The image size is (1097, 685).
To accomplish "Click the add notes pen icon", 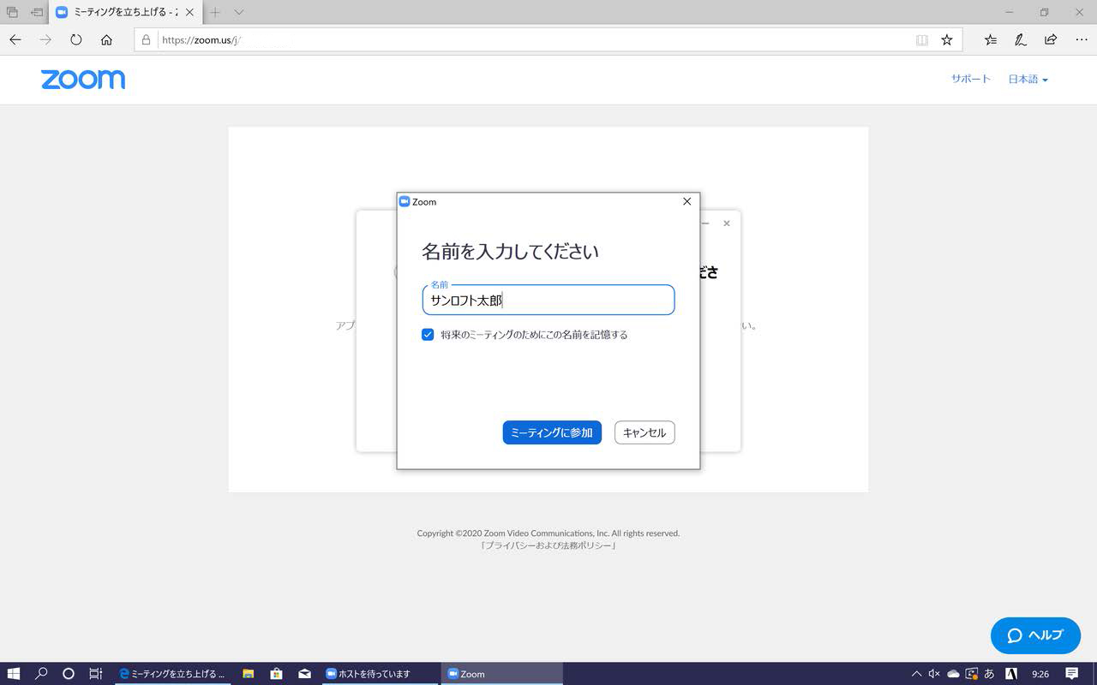I will [1021, 39].
